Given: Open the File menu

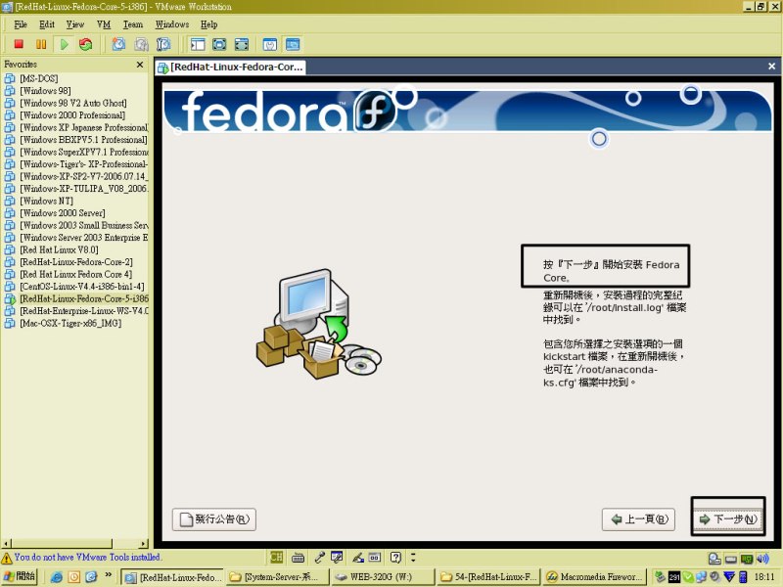Looking at the screenshot, I should (21, 24).
